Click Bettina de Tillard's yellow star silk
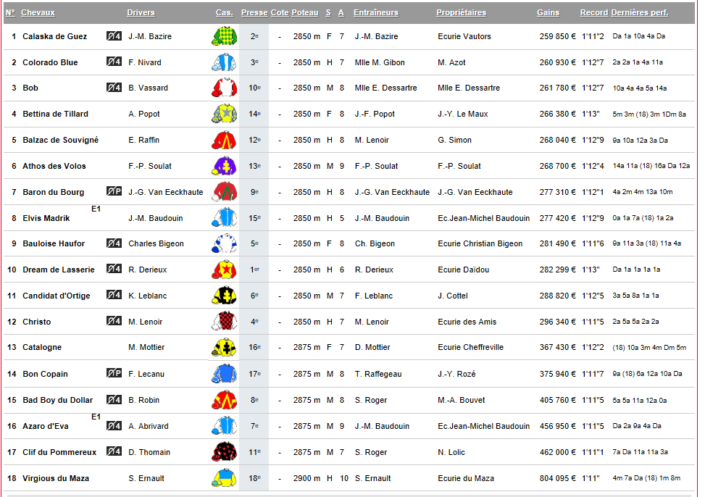 225,114
